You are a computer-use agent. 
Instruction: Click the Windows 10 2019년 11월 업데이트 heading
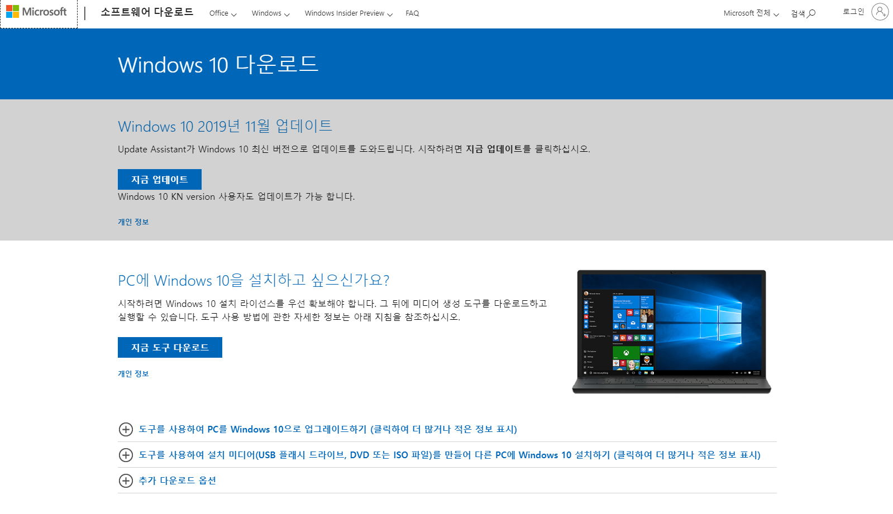coord(225,126)
